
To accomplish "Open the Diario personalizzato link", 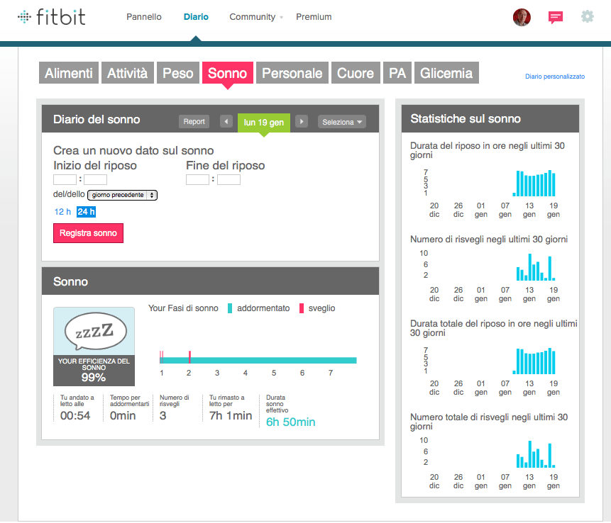I will pyautogui.click(x=554, y=77).
